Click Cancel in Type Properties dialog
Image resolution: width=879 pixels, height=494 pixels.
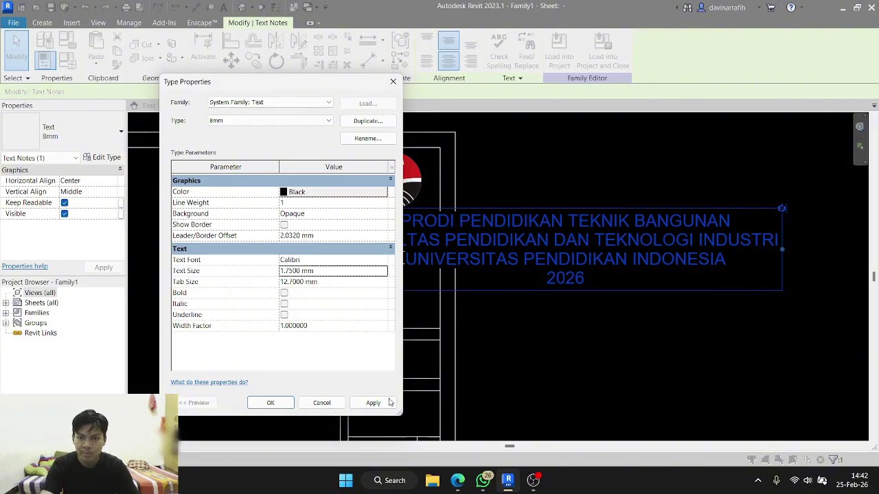pos(322,403)
